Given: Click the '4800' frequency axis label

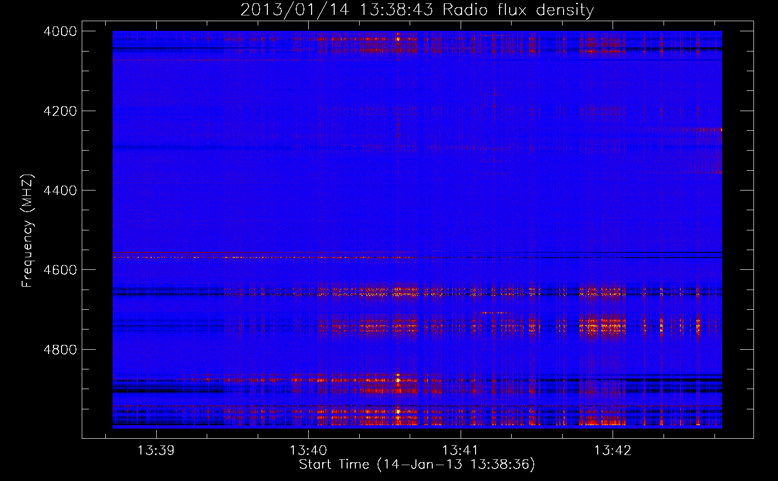Looking at the screenshot, I should click(60, 350).
